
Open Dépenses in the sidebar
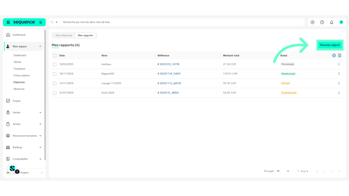click(19, 82)
